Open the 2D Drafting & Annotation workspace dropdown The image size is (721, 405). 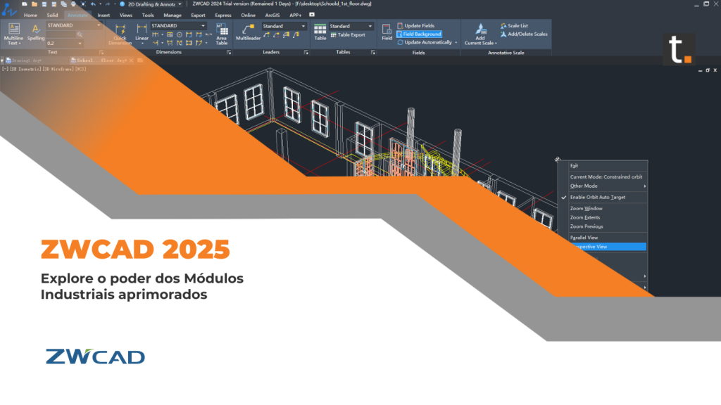point(155,4)
